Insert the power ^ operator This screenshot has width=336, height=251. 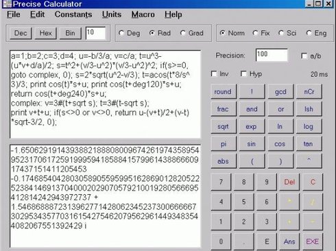309,161
